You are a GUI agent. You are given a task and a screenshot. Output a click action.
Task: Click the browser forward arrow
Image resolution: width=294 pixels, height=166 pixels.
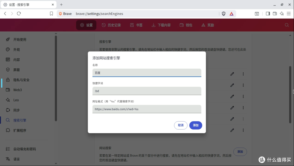(x=12, y=14)
